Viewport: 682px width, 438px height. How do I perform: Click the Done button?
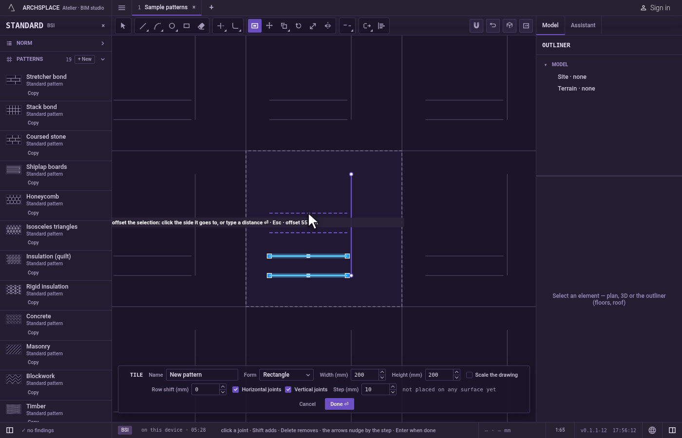point(340,404)
